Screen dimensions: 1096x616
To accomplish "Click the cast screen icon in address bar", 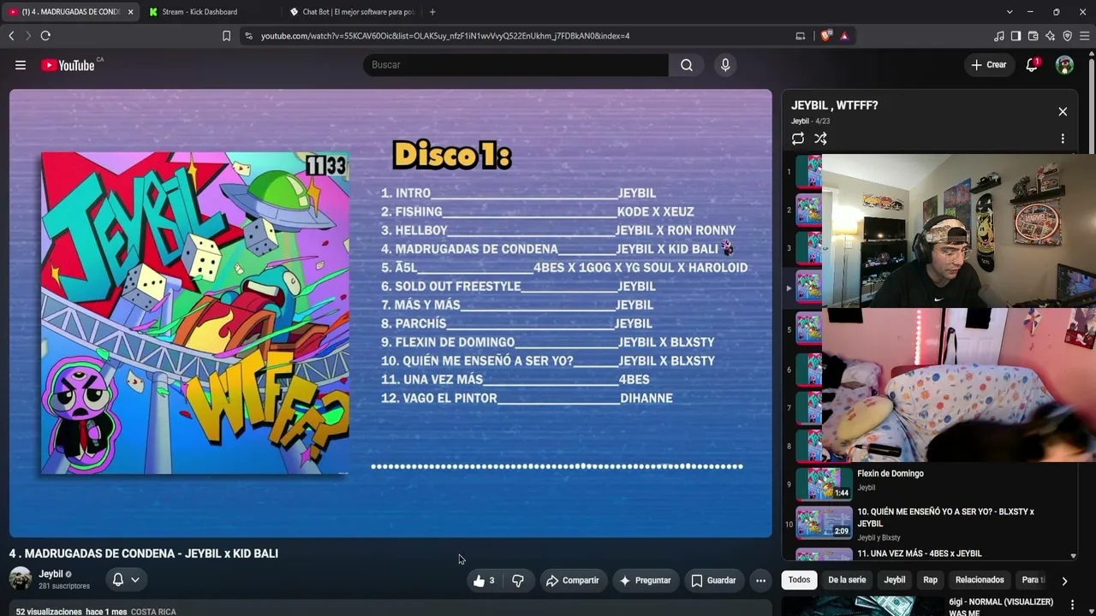I will coord(801,36).
